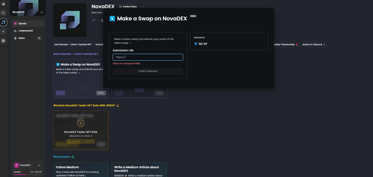
Task: Click the ONCE badge on swap quest card
Action: [101, 93]
